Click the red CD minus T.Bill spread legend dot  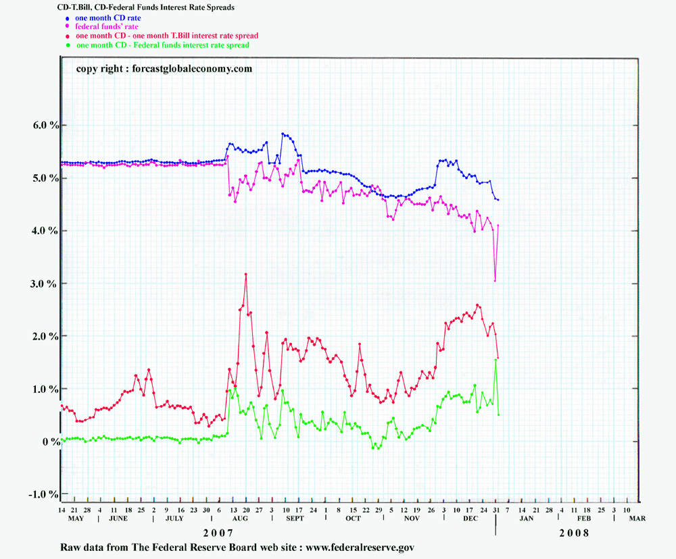point(69,36)
